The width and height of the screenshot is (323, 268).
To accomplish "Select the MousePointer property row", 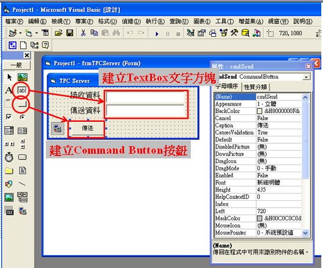I will 258,233.
